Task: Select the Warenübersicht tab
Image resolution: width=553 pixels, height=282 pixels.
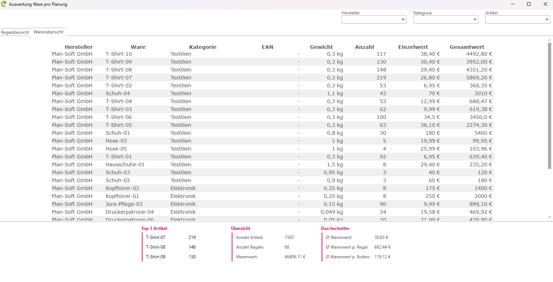Action: click(x=48, y=32)
